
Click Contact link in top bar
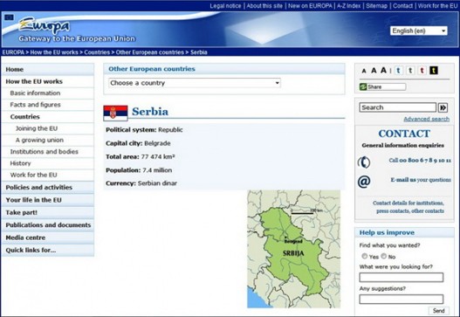coord(402,6)
